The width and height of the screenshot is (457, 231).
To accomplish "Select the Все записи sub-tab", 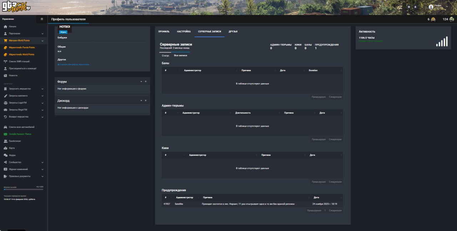I will click(x=180, y=55).
